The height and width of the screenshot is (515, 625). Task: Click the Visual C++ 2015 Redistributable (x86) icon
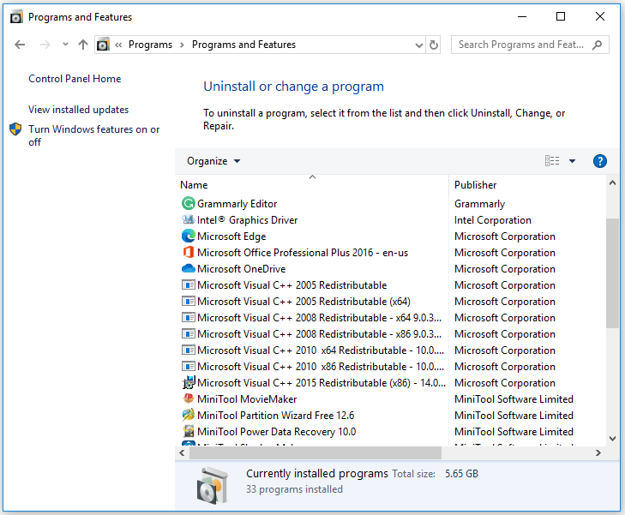point(188,382)
